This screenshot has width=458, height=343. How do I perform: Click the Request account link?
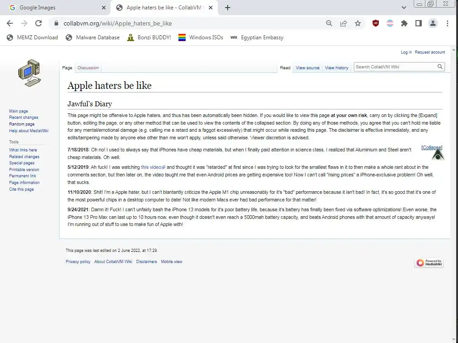pos(430,52)
